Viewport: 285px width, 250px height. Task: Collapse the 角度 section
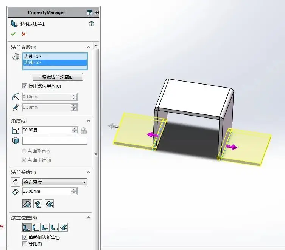pyautogui.click(x=89, y=121)
